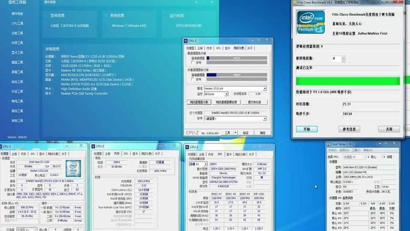Click 参考信息 in Fritz Chess Benchmark
The width and height of the screenshot is (410, 231).
coord(349,129)
